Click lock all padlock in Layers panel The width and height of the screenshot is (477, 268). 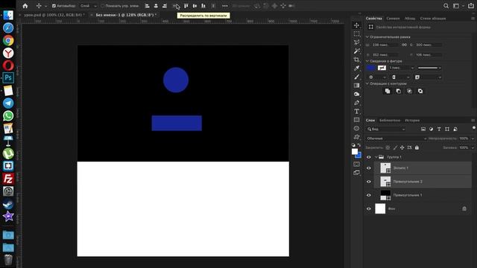point(417,147)
